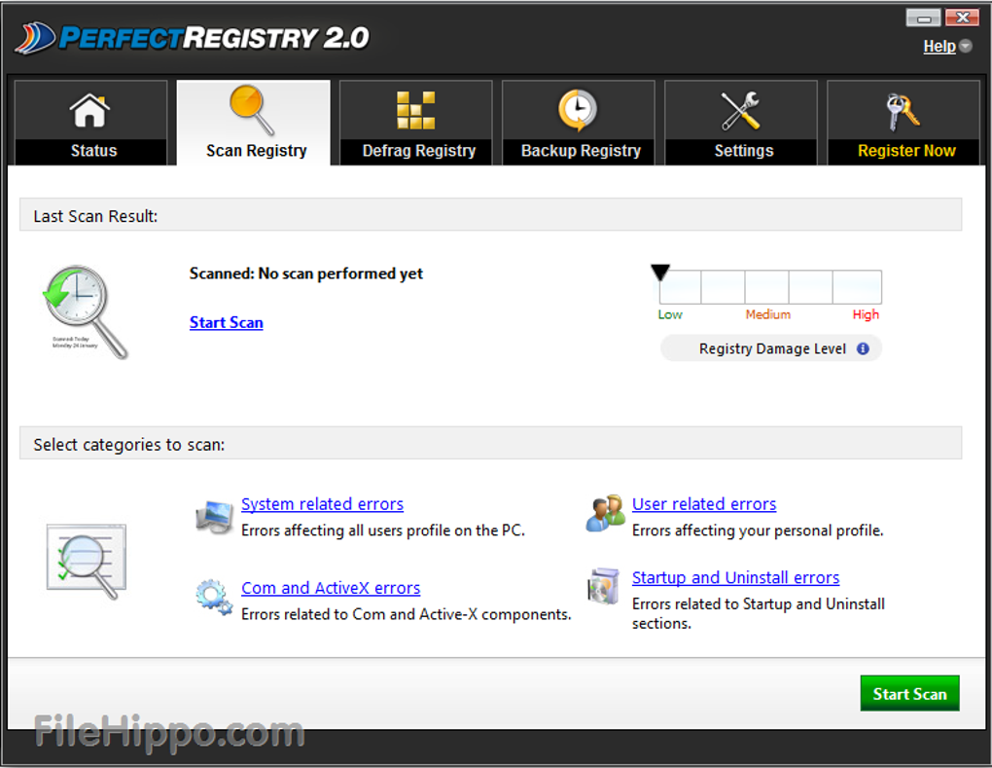Switch to the Defrag Registry tab label
The image size is (992, 768).
[x=419, y=151]
